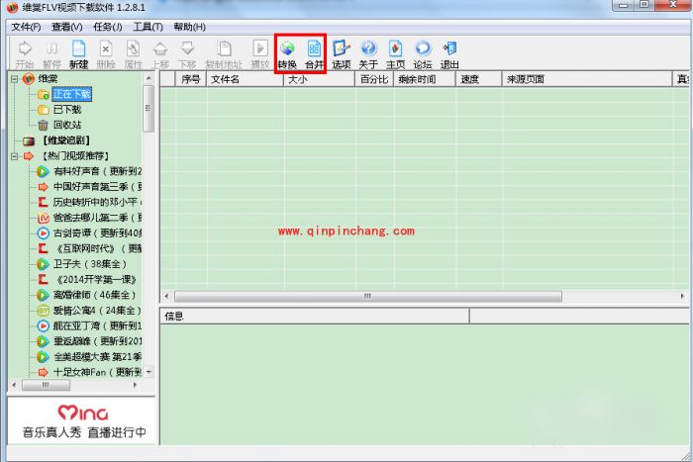Screen dimensions: 693x462
Task: Sort by the 文件名 column header
Action: (x=246, y=79)
